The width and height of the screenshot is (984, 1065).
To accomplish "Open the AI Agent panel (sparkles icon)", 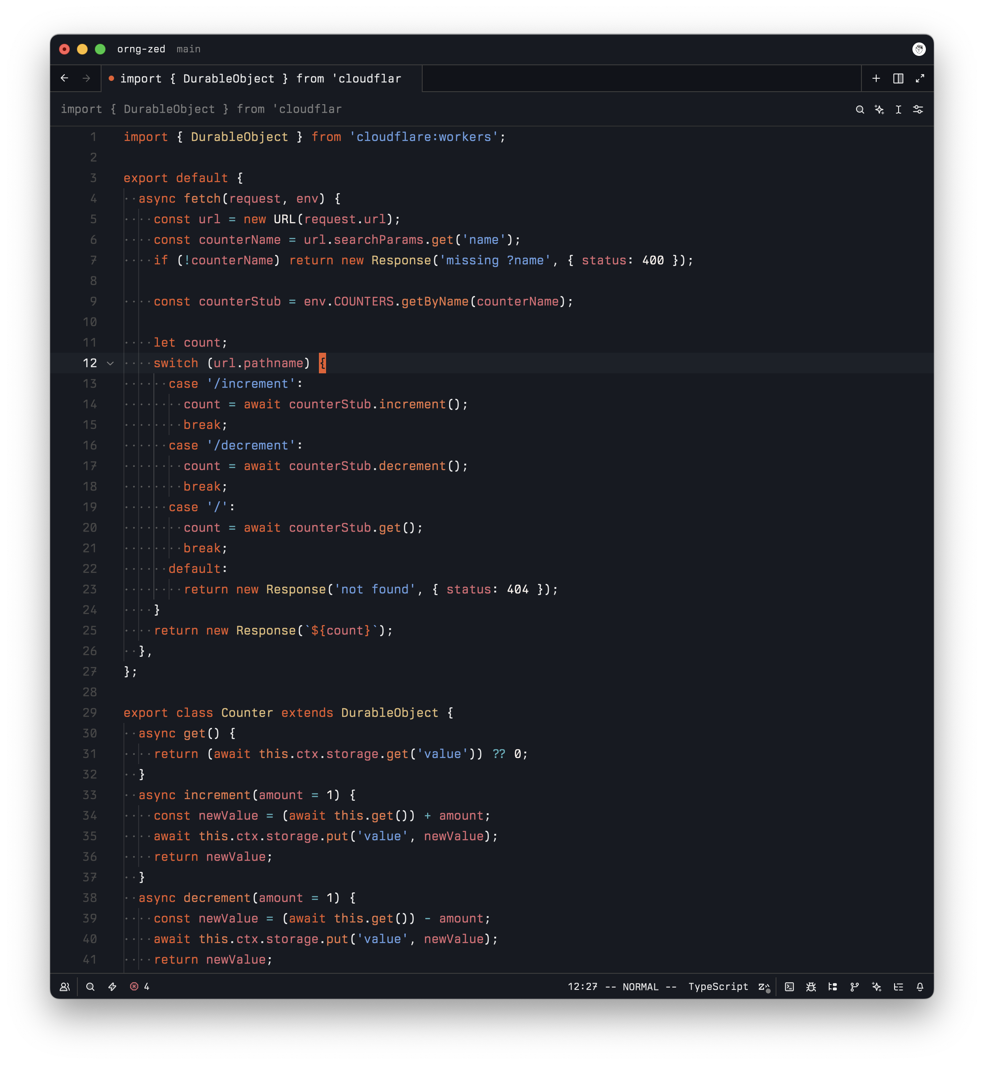I will pyautogui.click(x=877, y=986).
